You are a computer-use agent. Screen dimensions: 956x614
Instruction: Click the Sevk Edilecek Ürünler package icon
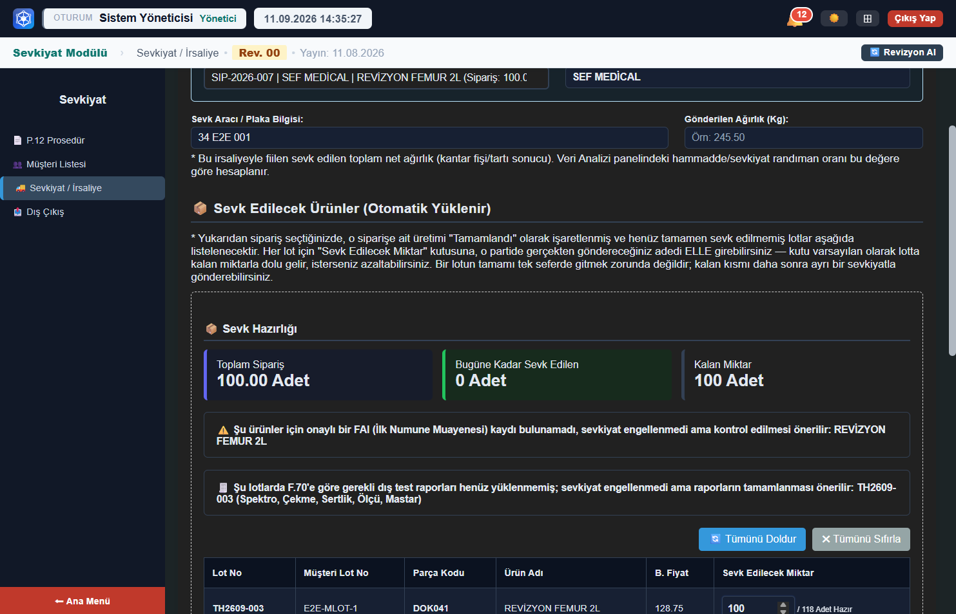point(200,209)
